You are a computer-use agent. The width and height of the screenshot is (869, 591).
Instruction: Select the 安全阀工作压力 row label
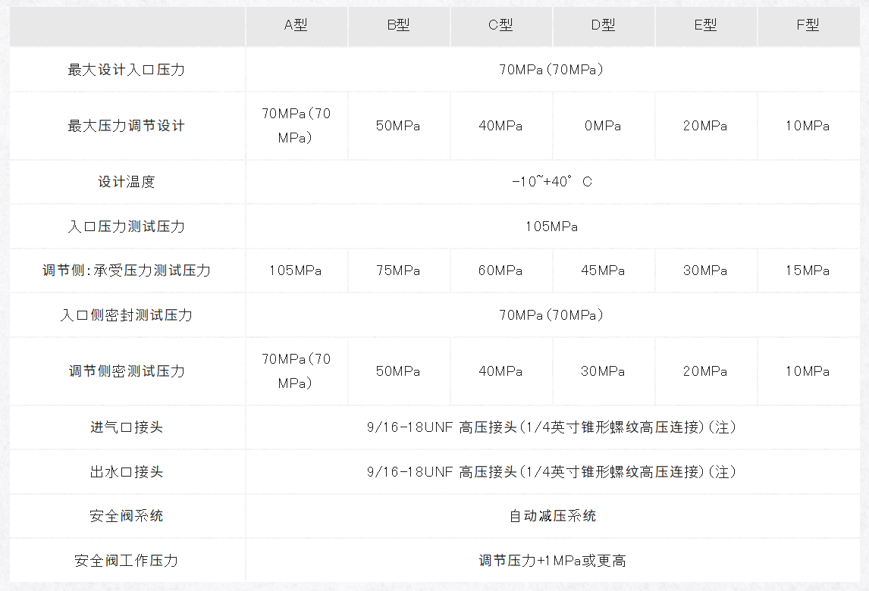click(127, 561)
